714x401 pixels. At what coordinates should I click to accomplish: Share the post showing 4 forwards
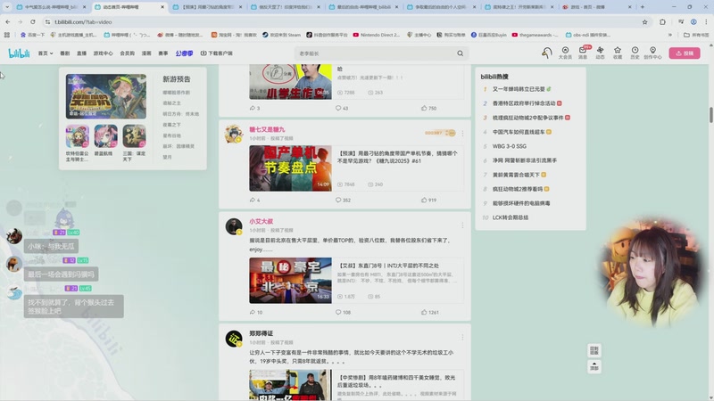click(x=254, y=200)
